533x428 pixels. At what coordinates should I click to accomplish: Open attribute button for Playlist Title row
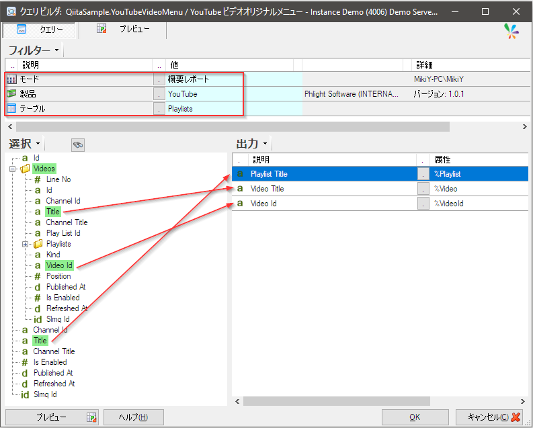tap(423, 174)
